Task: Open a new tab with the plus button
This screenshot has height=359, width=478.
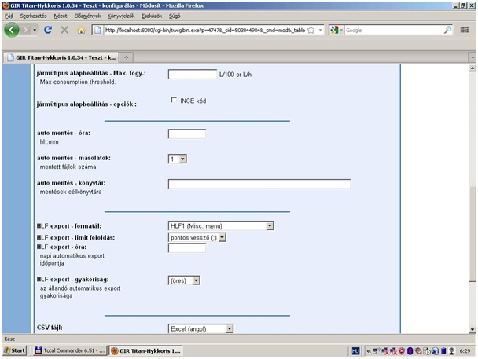Action: [127, 57]
